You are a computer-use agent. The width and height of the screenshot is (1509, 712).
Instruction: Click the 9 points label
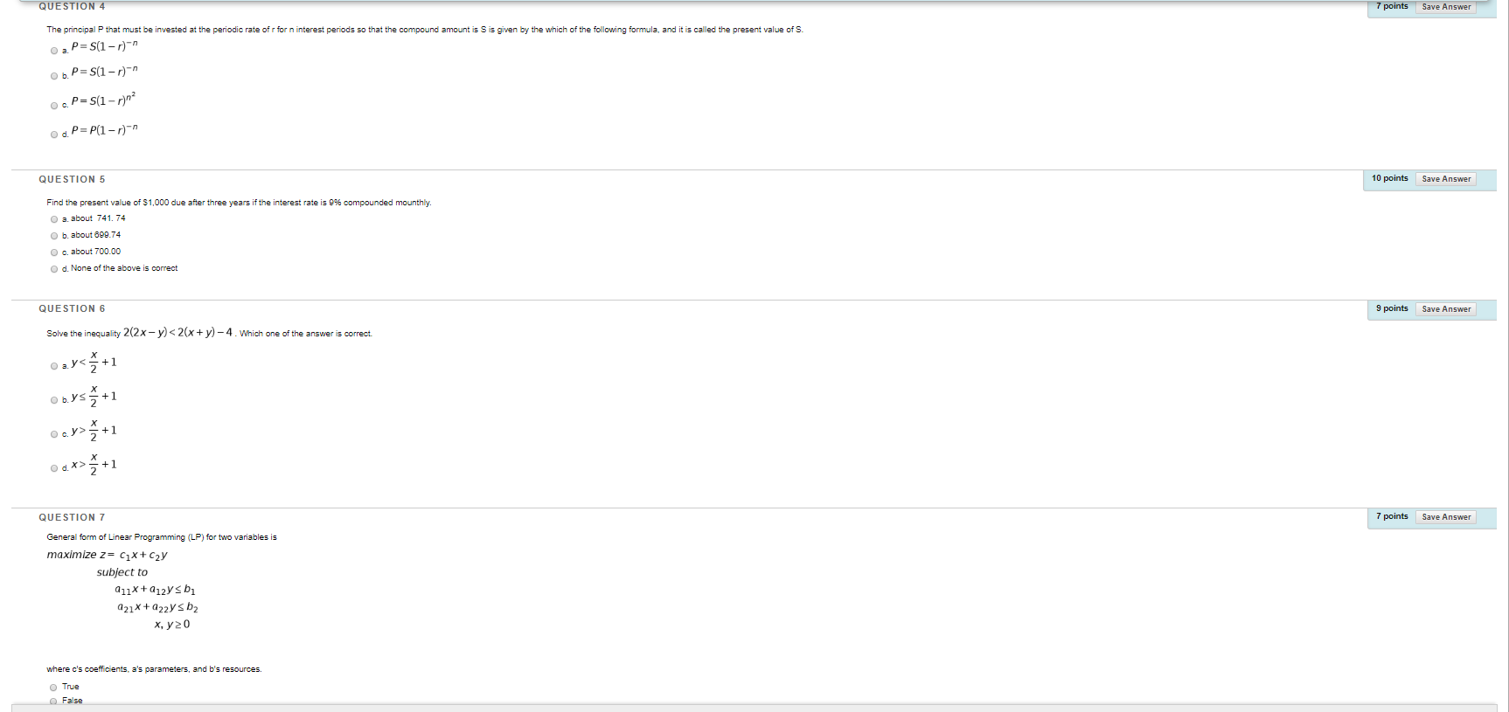[1392, 308]
